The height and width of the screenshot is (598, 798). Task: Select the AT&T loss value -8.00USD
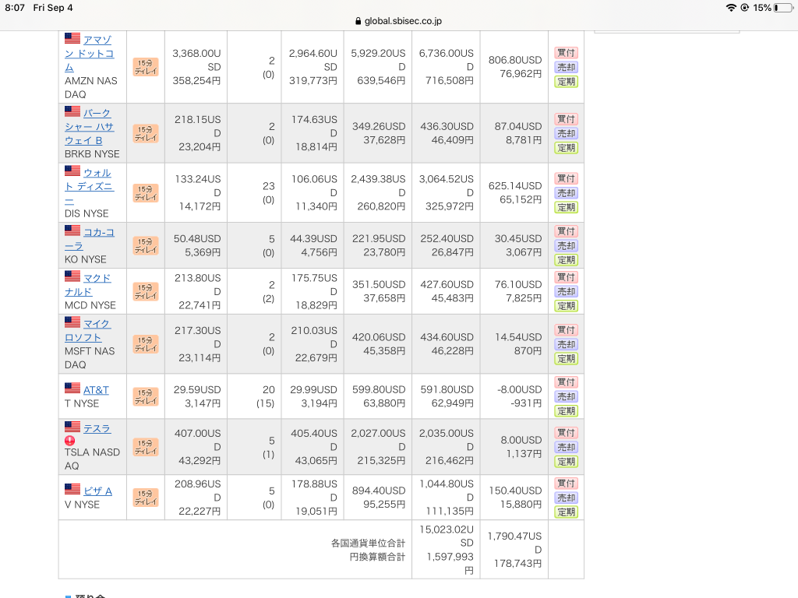[x=520, y=389]
